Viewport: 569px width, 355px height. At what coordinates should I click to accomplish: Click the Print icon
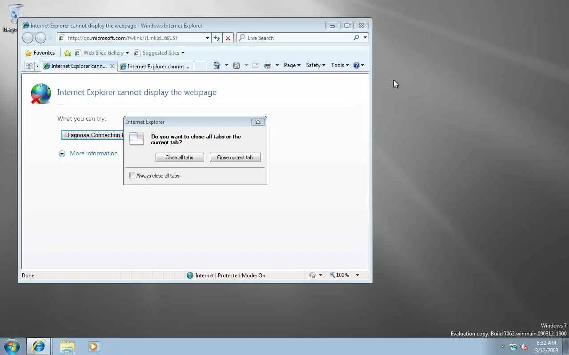pyautogui.click(x=268, y=65)
